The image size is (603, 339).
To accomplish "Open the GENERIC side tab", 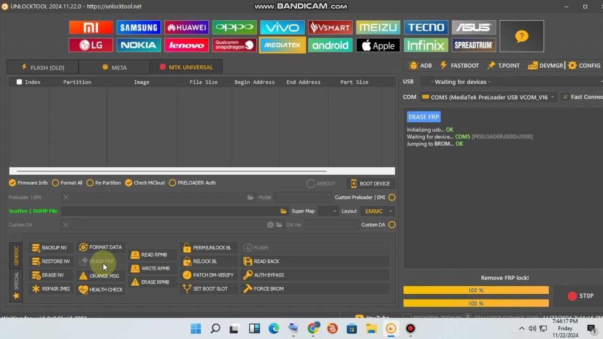I will click(x=16, y=255).
